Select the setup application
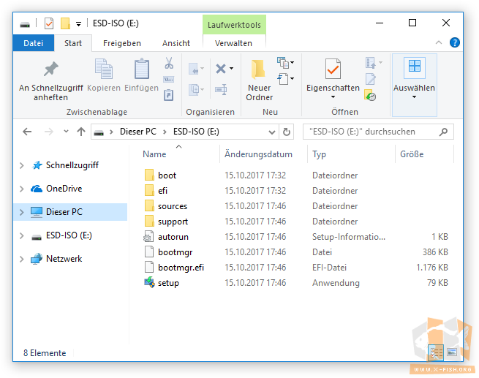The image size is (479, 378). (x=168, y=283)
